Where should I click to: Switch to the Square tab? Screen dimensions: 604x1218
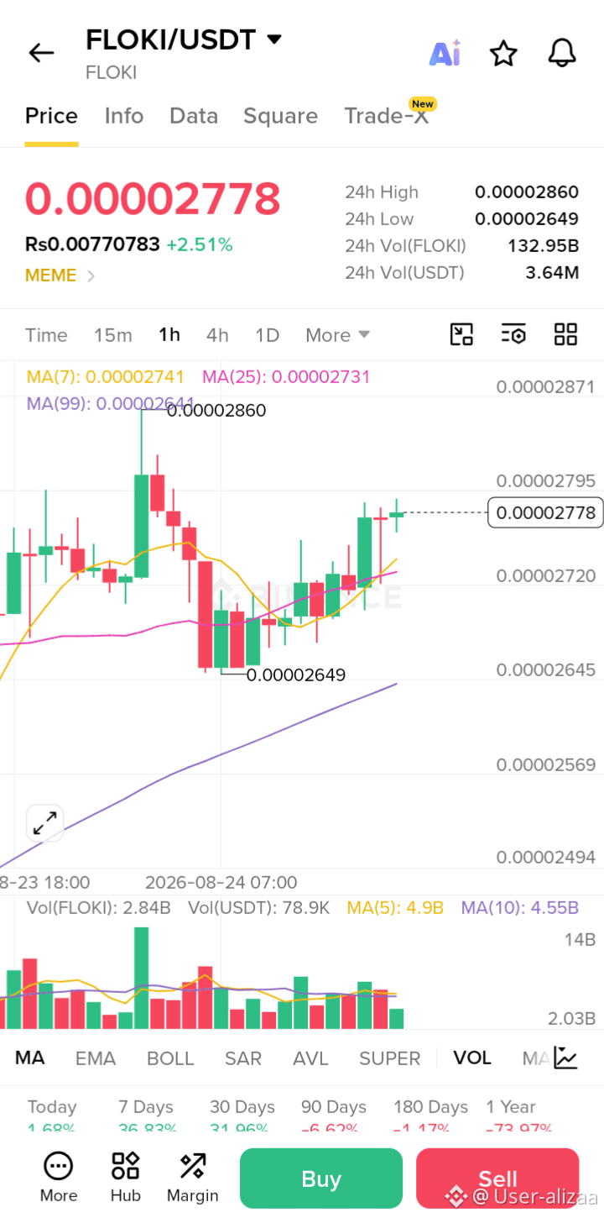point(280,116)
